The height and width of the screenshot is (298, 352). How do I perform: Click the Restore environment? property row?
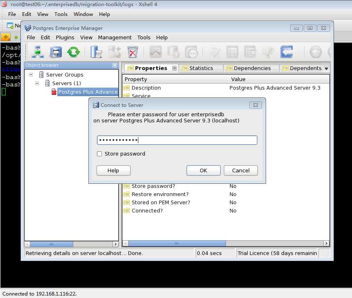click(x=226, y=194)
